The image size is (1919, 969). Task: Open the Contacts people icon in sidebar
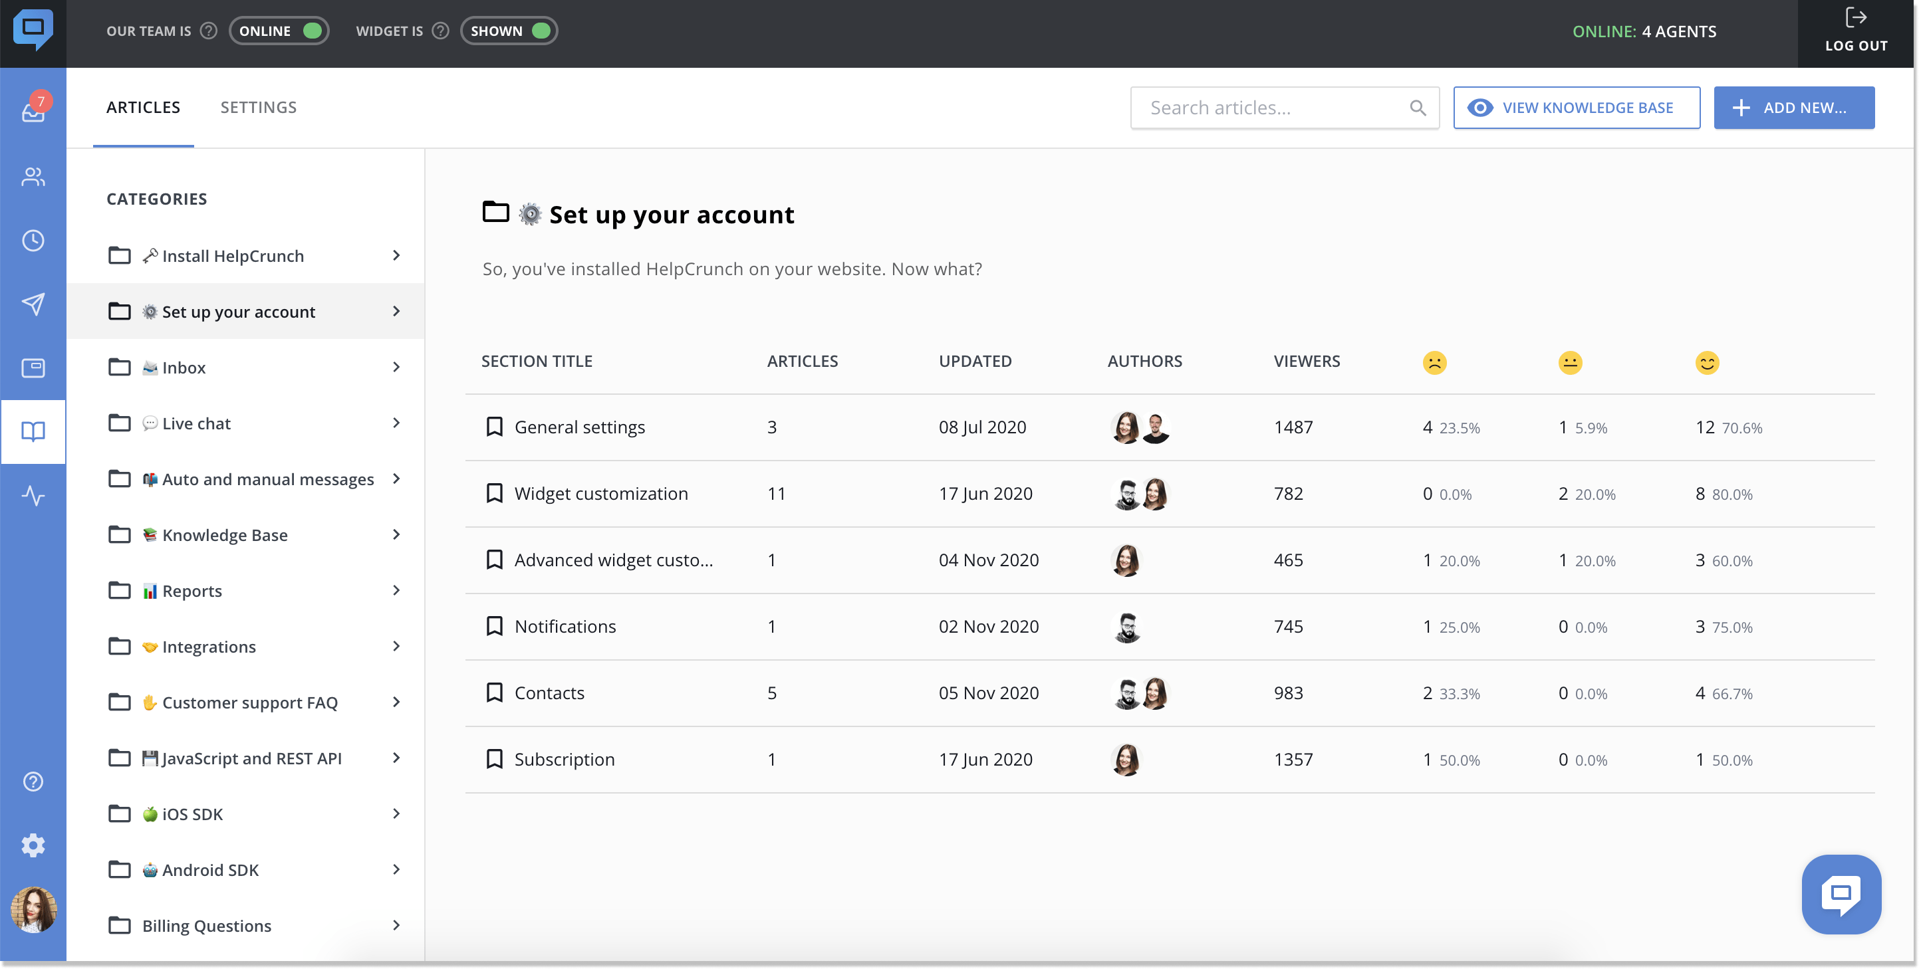click(x=33, y=177)
